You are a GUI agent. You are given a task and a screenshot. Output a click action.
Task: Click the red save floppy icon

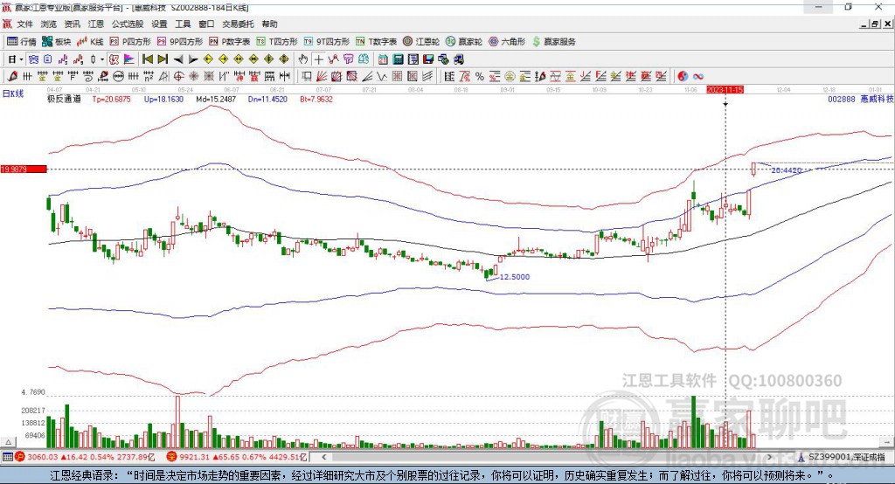[428, 59]
